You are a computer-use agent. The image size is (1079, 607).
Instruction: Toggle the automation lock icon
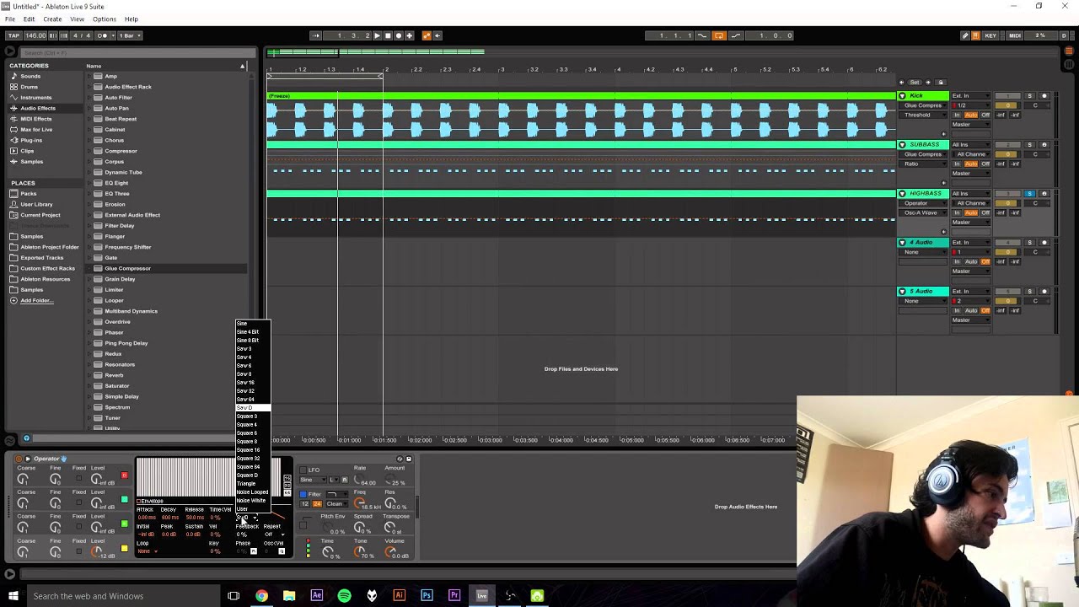click(x=941, y=83)
